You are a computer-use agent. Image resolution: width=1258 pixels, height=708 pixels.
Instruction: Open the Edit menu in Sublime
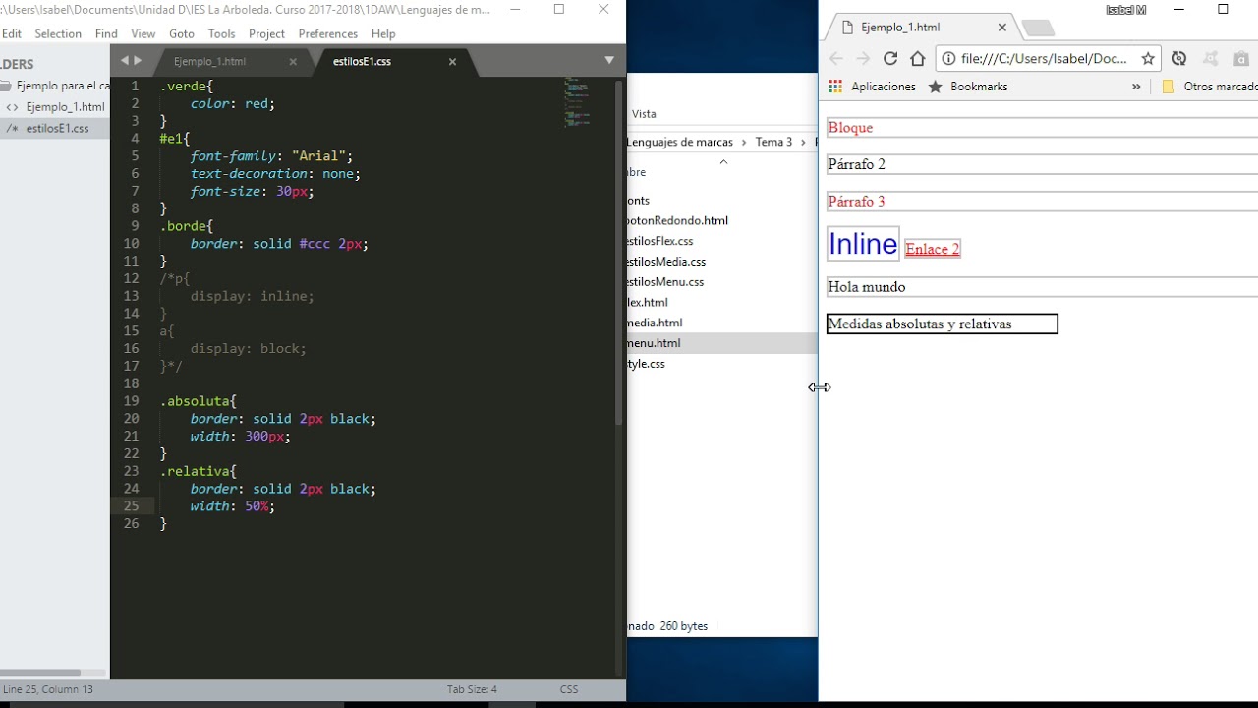coord(11,33)
